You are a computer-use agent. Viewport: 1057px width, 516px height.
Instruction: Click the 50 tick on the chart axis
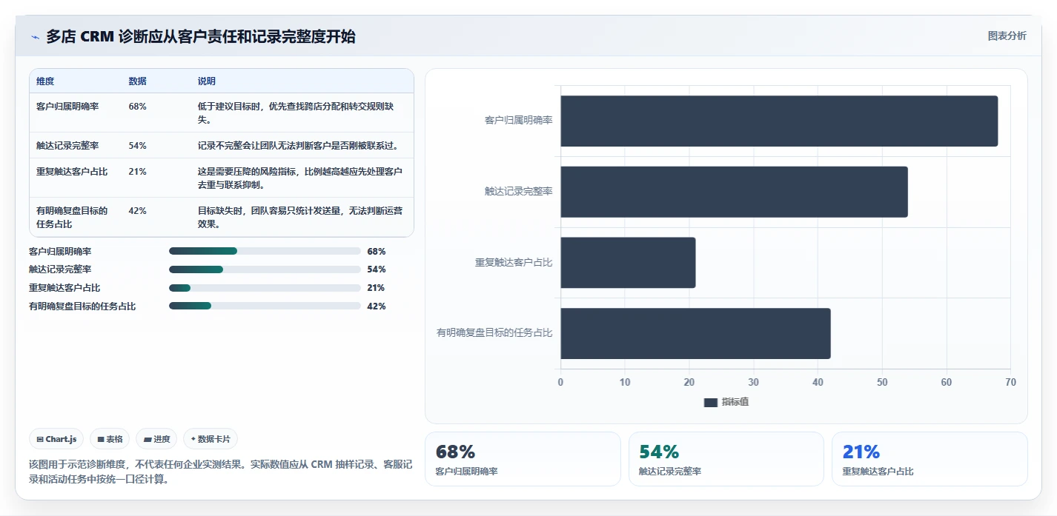[882, 382]
